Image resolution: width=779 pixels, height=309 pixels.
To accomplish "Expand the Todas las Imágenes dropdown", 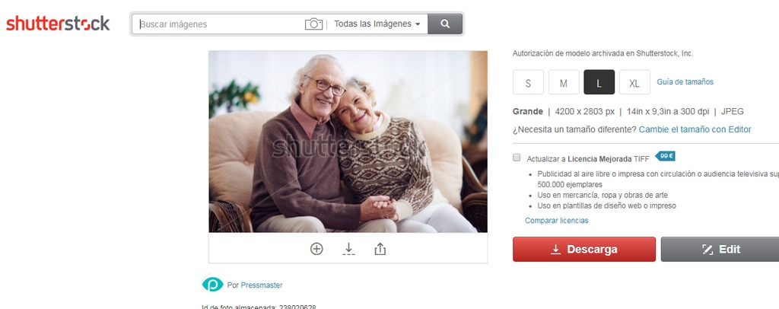I will 377,24.
